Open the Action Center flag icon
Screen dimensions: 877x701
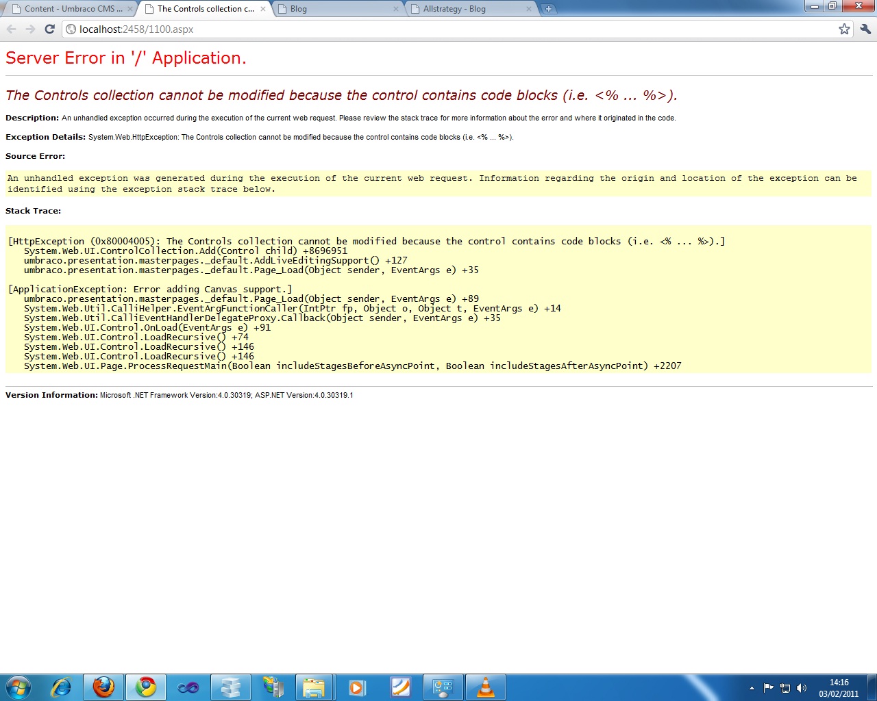[768, 688]
